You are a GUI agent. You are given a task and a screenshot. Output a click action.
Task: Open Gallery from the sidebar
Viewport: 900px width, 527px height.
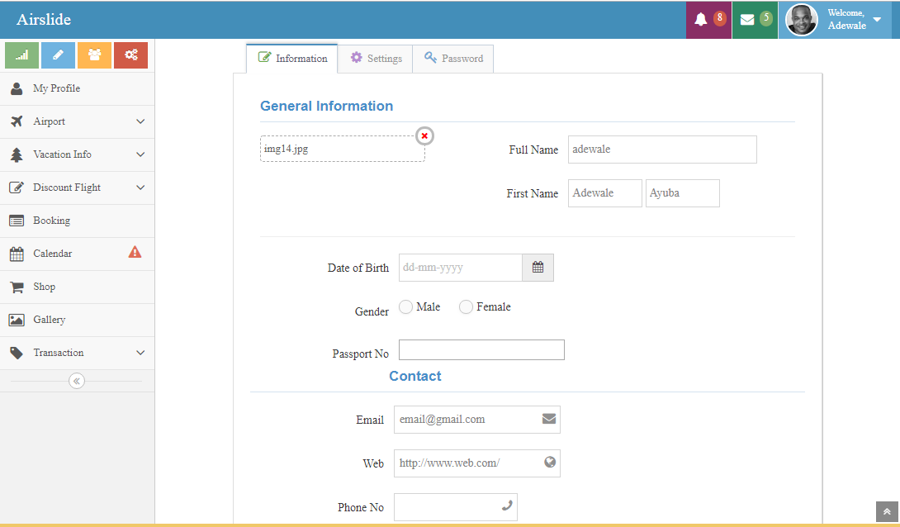[78, 320]
